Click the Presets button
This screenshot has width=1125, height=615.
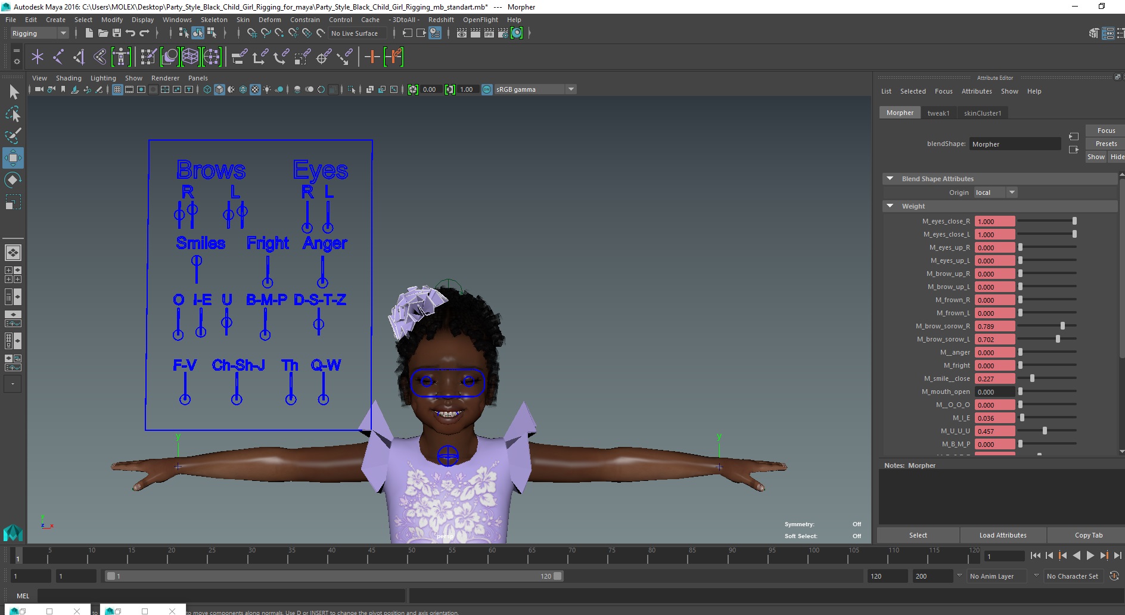[x=1105, y=144]
